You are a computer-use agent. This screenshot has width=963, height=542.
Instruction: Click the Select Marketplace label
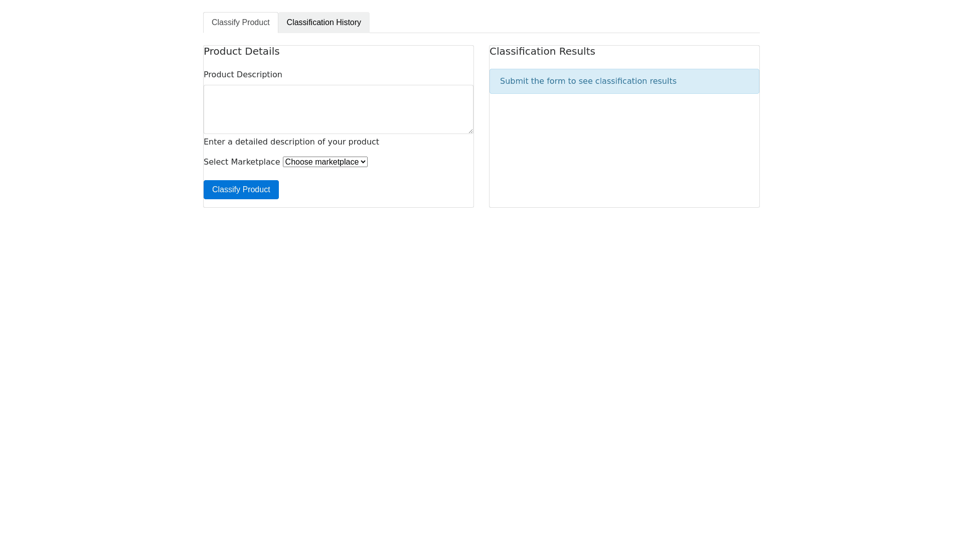point(241,162)
